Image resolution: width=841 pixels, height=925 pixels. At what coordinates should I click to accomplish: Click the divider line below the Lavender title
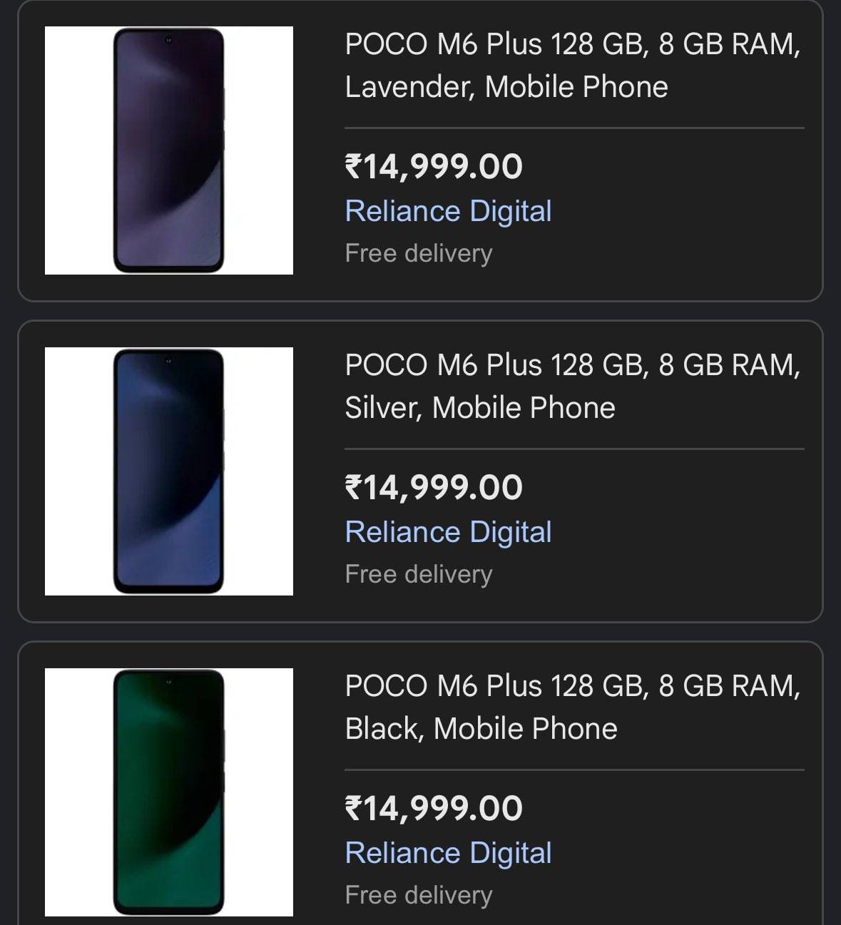point(574,128)
